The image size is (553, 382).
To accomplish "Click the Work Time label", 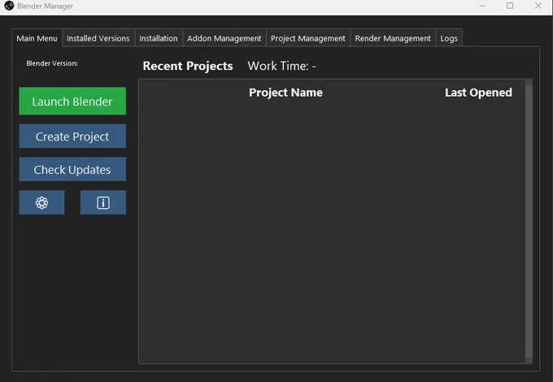I will (x=282, y=66).
